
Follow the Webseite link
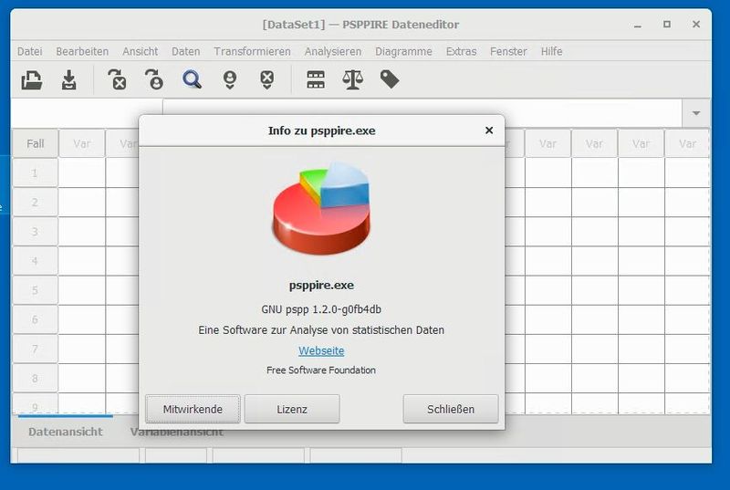click(321, 351)
